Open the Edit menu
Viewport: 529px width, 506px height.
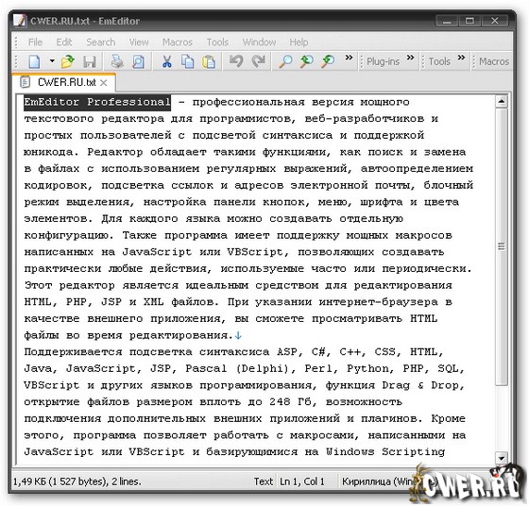tap(64, 42)
